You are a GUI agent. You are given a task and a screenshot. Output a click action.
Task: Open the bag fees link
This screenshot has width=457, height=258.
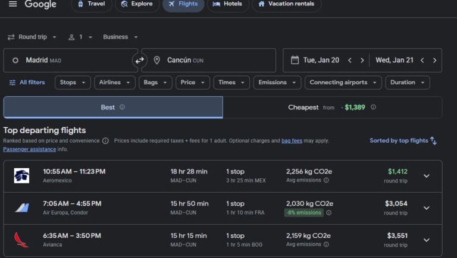point(292,141)
